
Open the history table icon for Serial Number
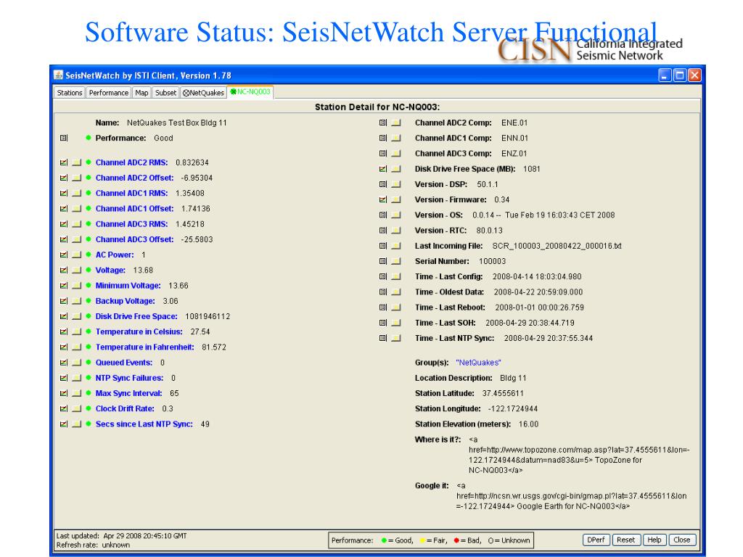(x=383, y=261)
